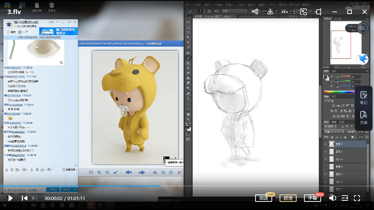The height and width of the screenshot is (210, 374).
Task: Select the Marquee tool in Photoshop toolbar
Action: (188, 27)
